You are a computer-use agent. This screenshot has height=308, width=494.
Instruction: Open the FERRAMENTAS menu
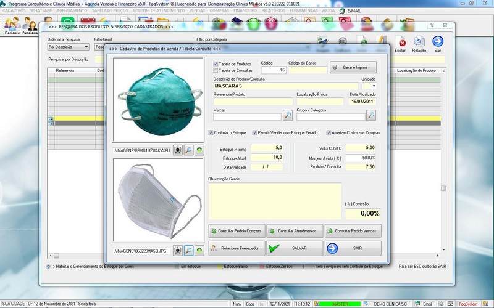point(304,10)
